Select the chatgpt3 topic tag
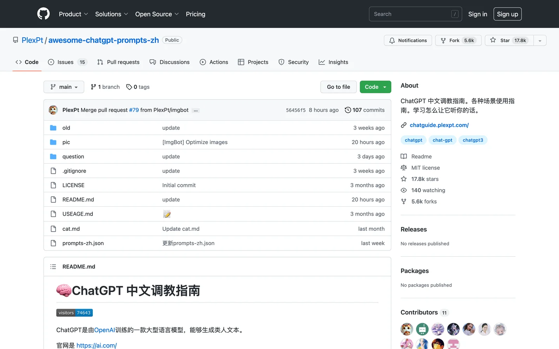559x349 pixels. (x=473, y=140)
